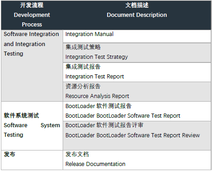Select the 集成测试报告 Chinese label
Image resolution: width=213 pixels, height=171 pixels.
coord(83,67)
